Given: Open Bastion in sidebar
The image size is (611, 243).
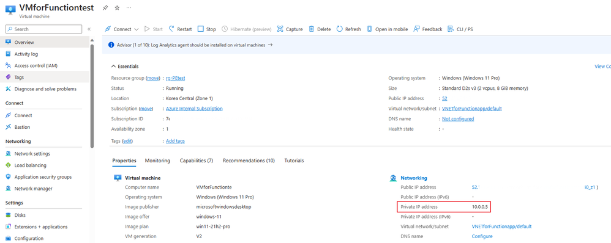Looking at the screenshot, I should point(22,127).
